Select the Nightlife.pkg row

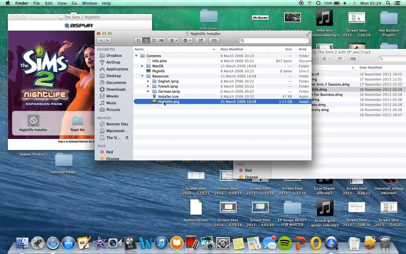[x=222, y=102]
